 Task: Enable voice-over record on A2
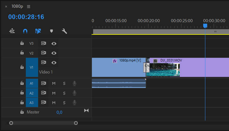[74, 93]
